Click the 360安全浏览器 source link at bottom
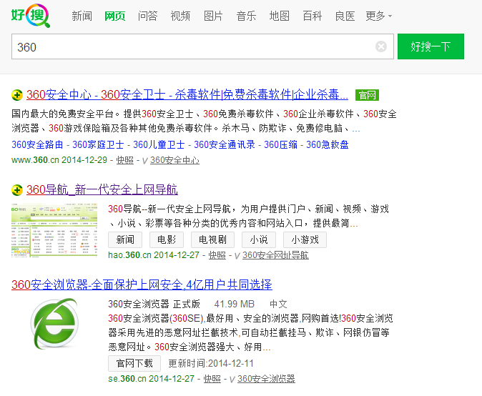Screen dimensions: 482x396 point(266,379)
